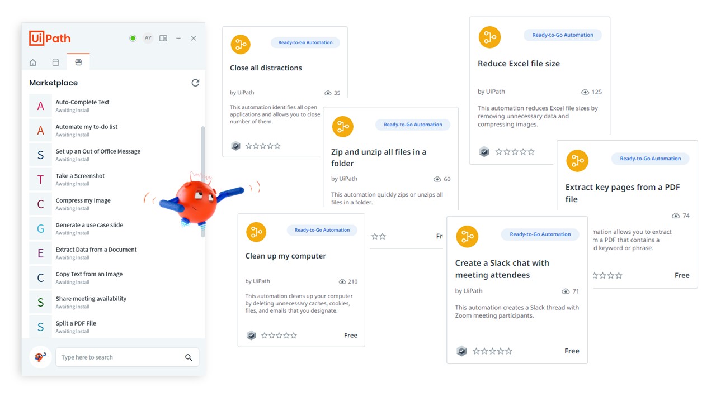Viewport: 716px width, 402px height.
Task: Toggle the panel layout icon
Action: coord(163,39)
